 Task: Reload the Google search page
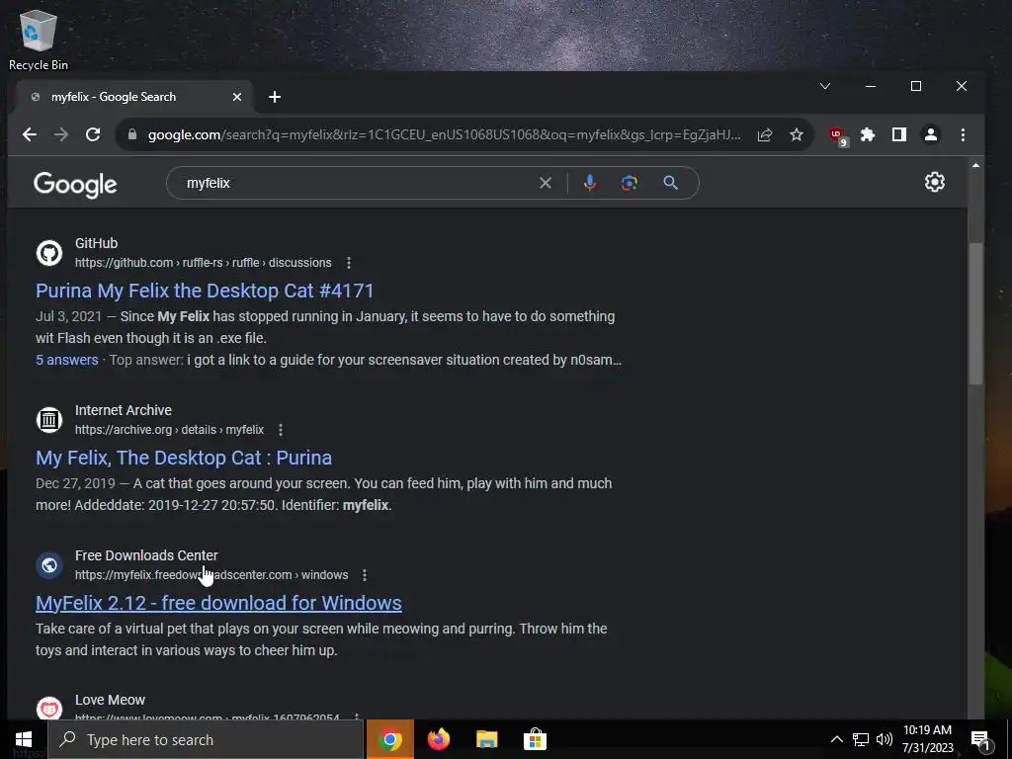(x=93, y=134)
